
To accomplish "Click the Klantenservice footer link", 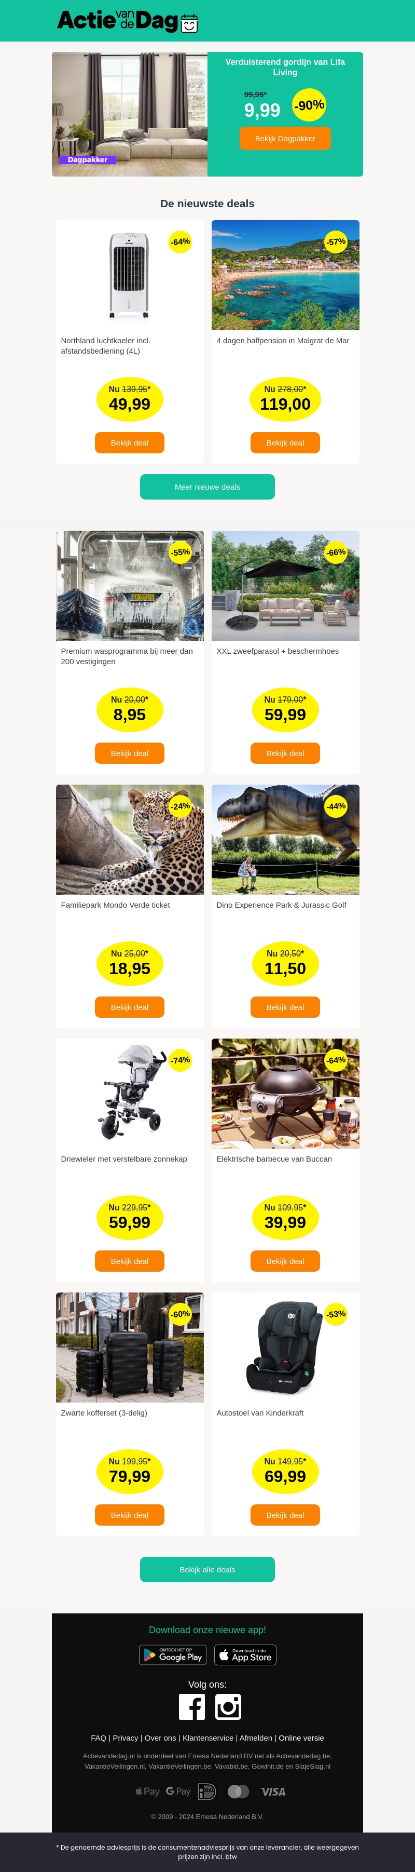I will 208,1739.
